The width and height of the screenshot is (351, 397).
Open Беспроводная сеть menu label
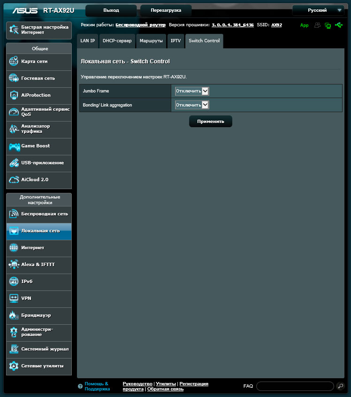pyautogui.click(x=45, y=214)
